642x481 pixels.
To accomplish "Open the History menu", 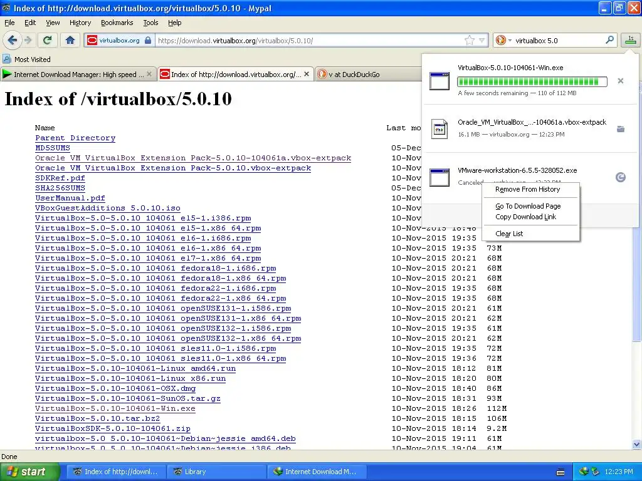I will [x=80, y=23].
